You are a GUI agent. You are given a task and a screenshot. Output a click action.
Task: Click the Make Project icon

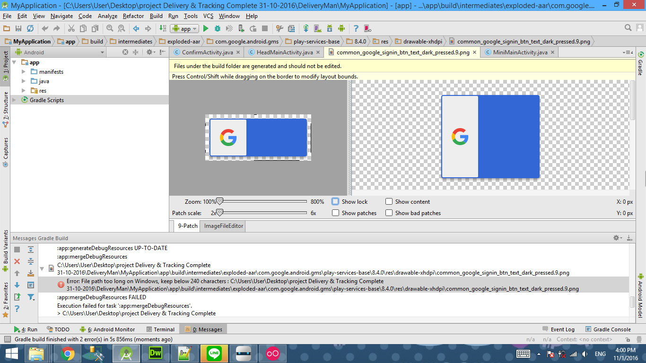163,29
